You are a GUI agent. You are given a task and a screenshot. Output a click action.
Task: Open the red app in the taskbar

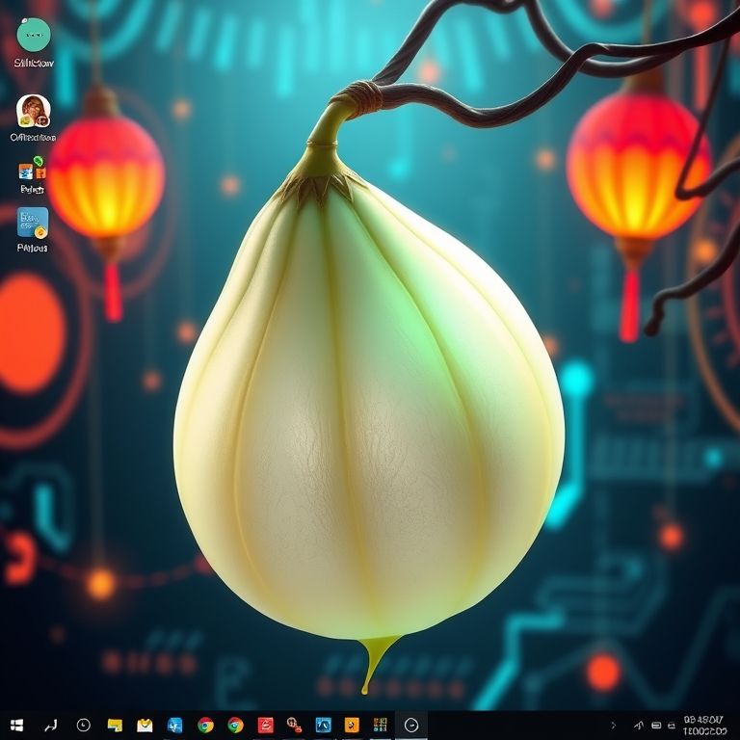265,725
